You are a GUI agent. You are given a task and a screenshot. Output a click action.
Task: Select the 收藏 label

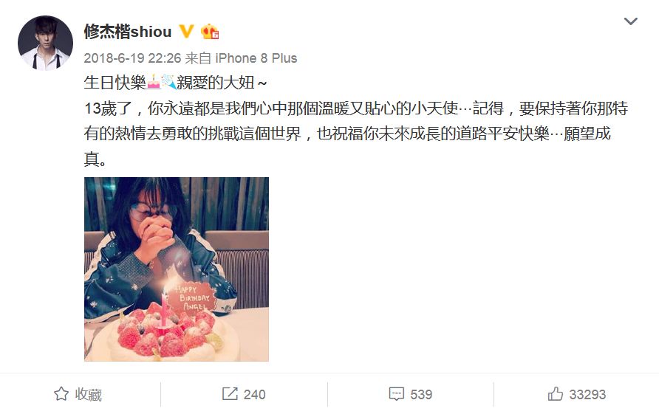tap(88, 394)
